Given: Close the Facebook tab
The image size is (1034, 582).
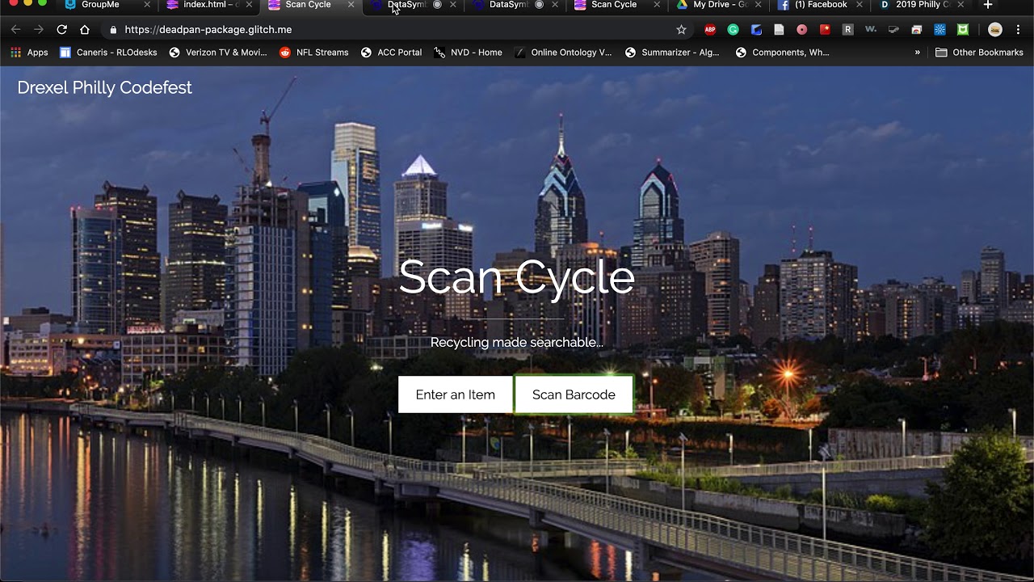Looking at the screenshot, I should click(x=860, y=5).
